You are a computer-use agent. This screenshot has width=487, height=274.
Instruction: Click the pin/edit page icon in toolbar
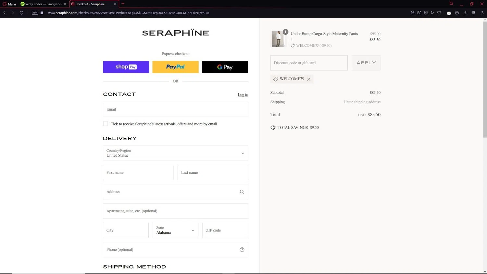tap(413, 13)
